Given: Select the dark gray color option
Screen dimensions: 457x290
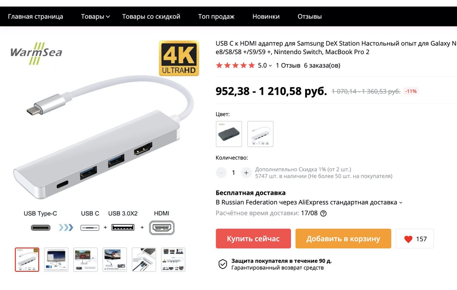Looking at the screenshot, I should point(229,134).
